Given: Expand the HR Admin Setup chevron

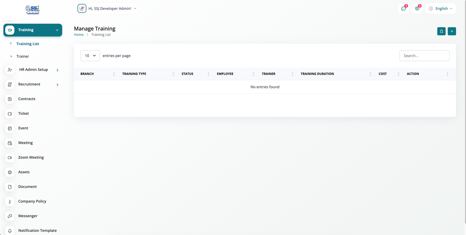Looking at the screenshot, I should [57, 70].
